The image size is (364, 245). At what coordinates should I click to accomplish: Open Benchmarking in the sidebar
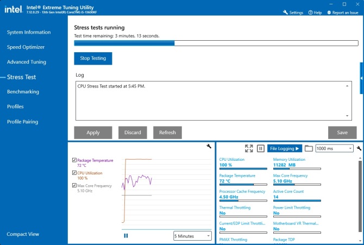pyautogui.click(x=23, y=92)
